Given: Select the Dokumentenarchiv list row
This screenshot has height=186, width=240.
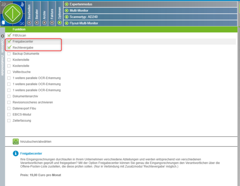Looking at the screenshot, I should [121, 96].
